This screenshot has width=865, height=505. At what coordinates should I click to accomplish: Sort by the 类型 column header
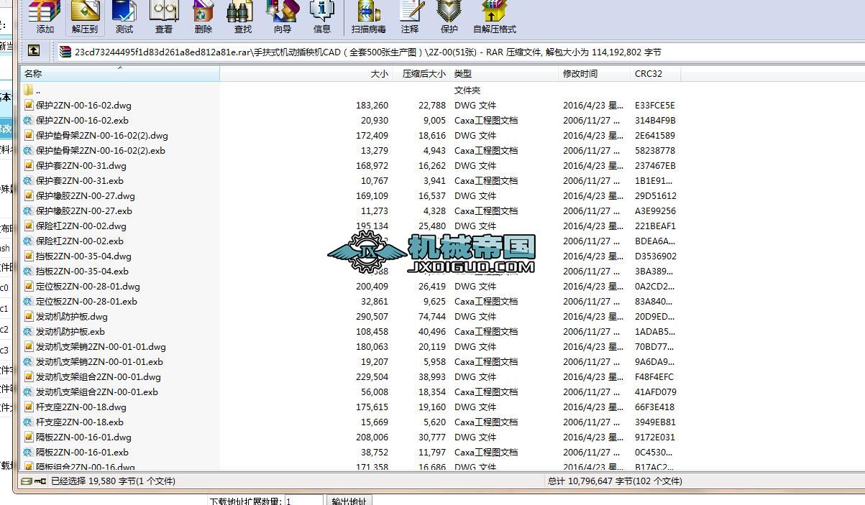[504, 73]
